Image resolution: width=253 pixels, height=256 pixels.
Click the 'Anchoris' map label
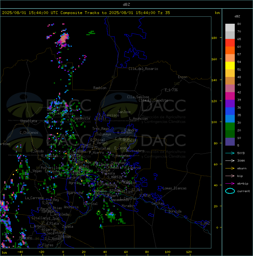pos(71,207)
